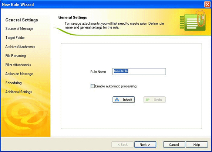Open Help for the wizard
212x152 pixels.
click(197, 145)
